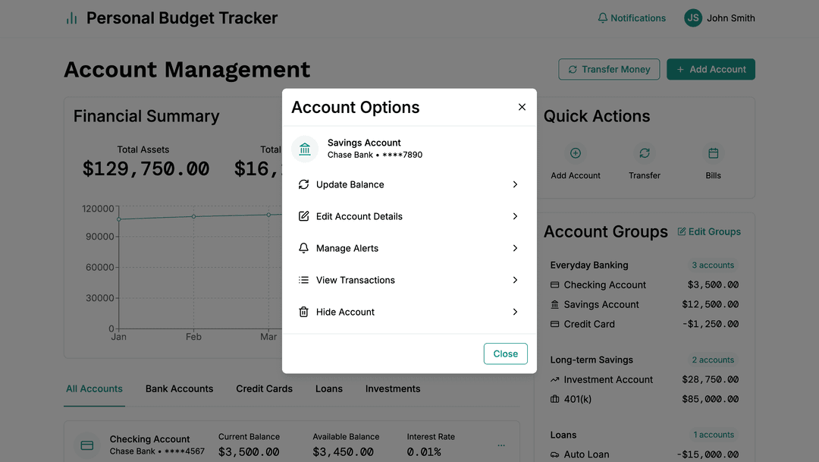This screenshot has width=819, height=462.
Task: Click the John Smith profile avatar
Action: click(692, 17)
